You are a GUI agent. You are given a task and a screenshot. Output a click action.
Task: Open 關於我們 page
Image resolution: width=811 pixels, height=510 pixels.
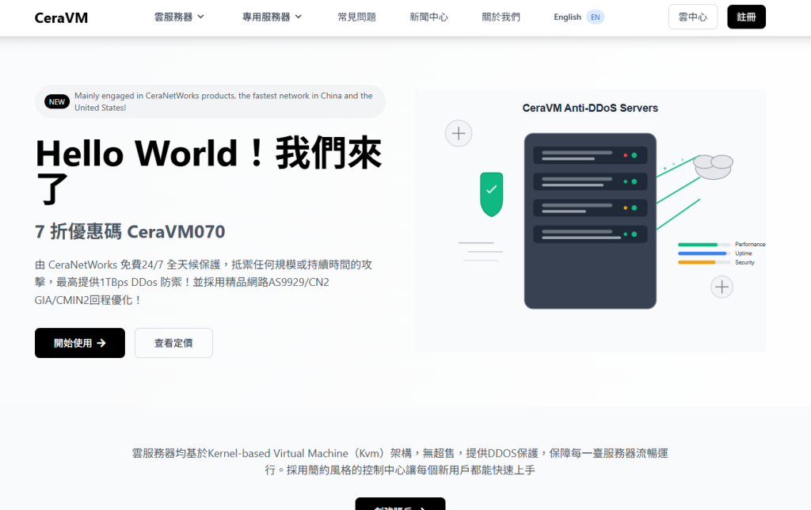(501, 17)
